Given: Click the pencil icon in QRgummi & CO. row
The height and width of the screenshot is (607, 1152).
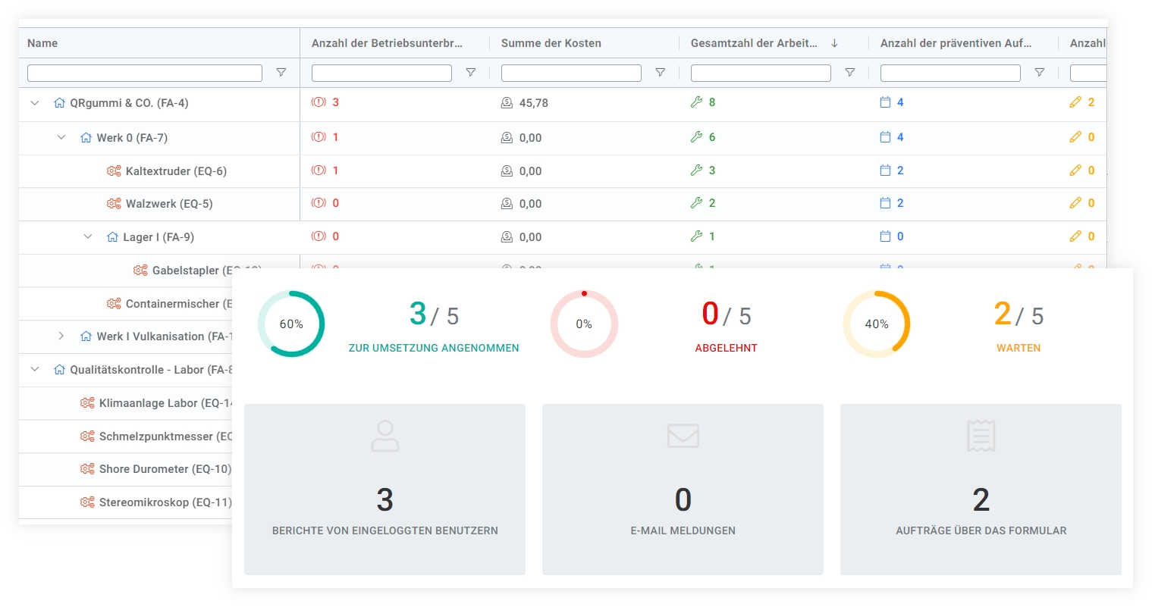Looking at the screenshot, I should pos(1075,102).
